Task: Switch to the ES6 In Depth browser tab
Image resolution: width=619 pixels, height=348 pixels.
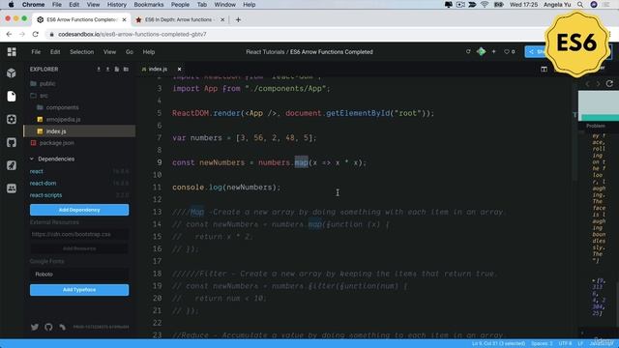Action: click(x=178, y=19)
